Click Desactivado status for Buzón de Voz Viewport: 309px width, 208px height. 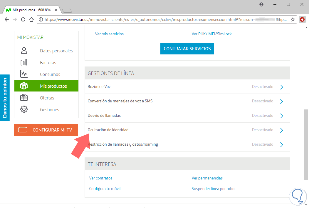pos(263,86)
